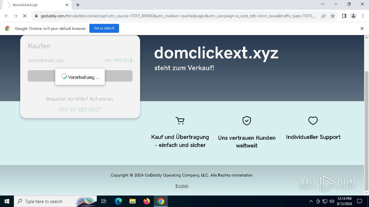Viewport: 369px width, 207px height.
Task: Open File Explorer from the taskbar
Action: point(132,201)
